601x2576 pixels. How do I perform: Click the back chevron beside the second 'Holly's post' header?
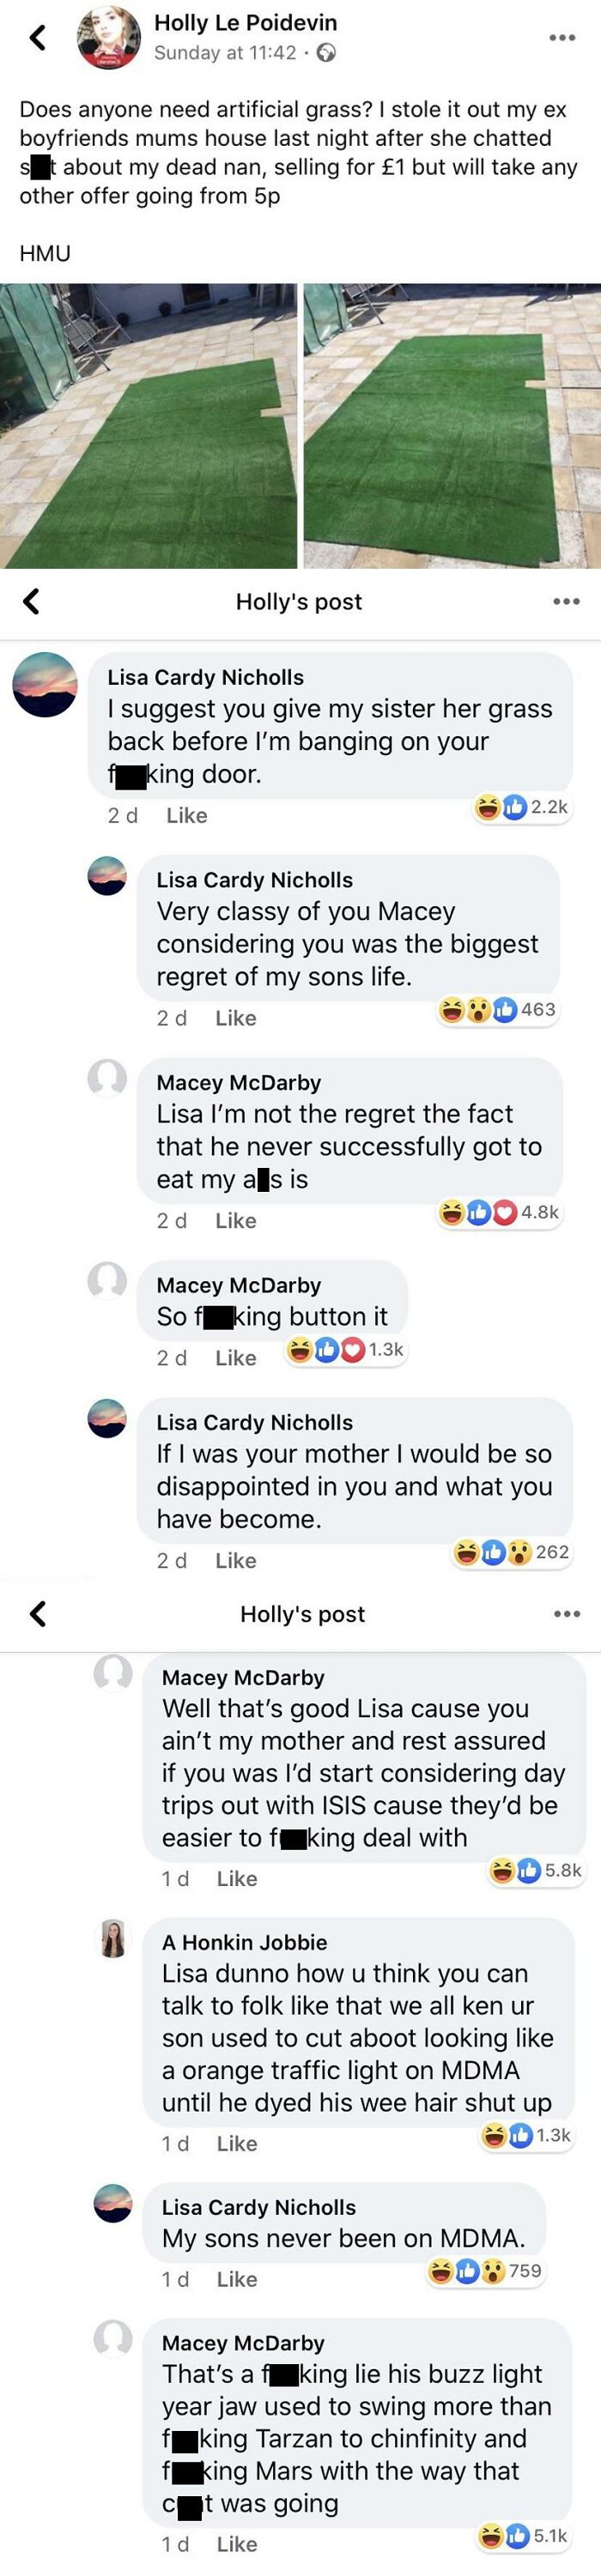[x=35, y=1614]
